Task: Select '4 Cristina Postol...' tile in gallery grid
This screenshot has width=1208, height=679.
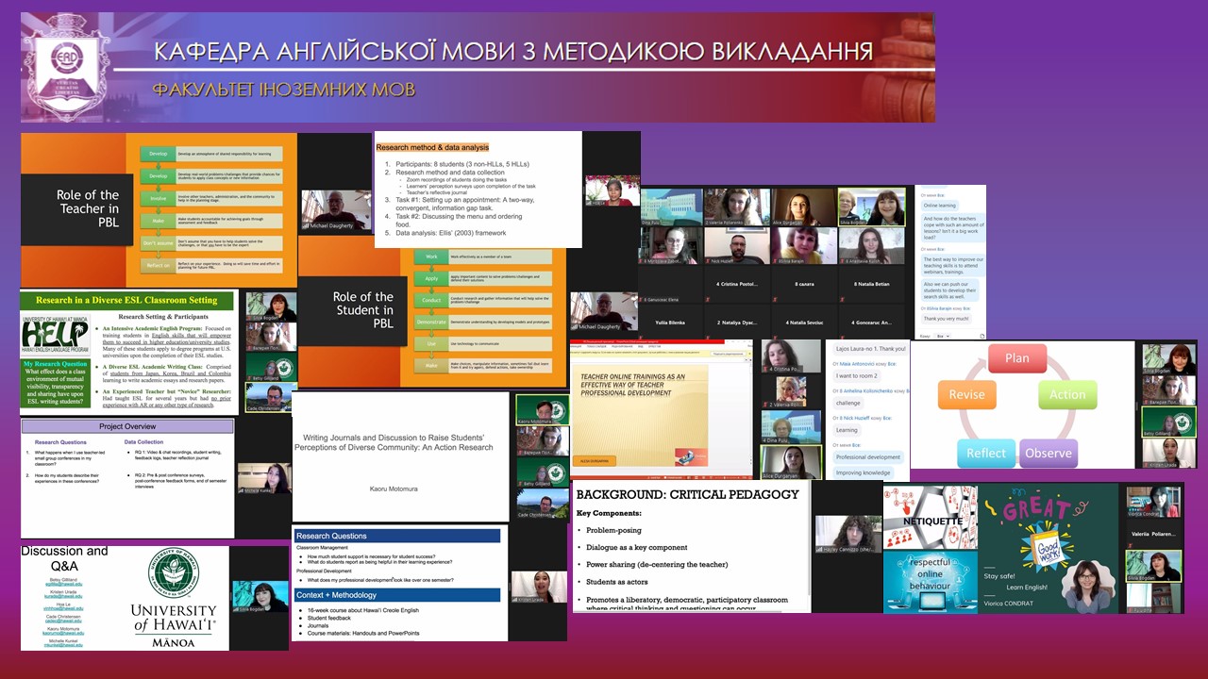Action: coord(738,283)
